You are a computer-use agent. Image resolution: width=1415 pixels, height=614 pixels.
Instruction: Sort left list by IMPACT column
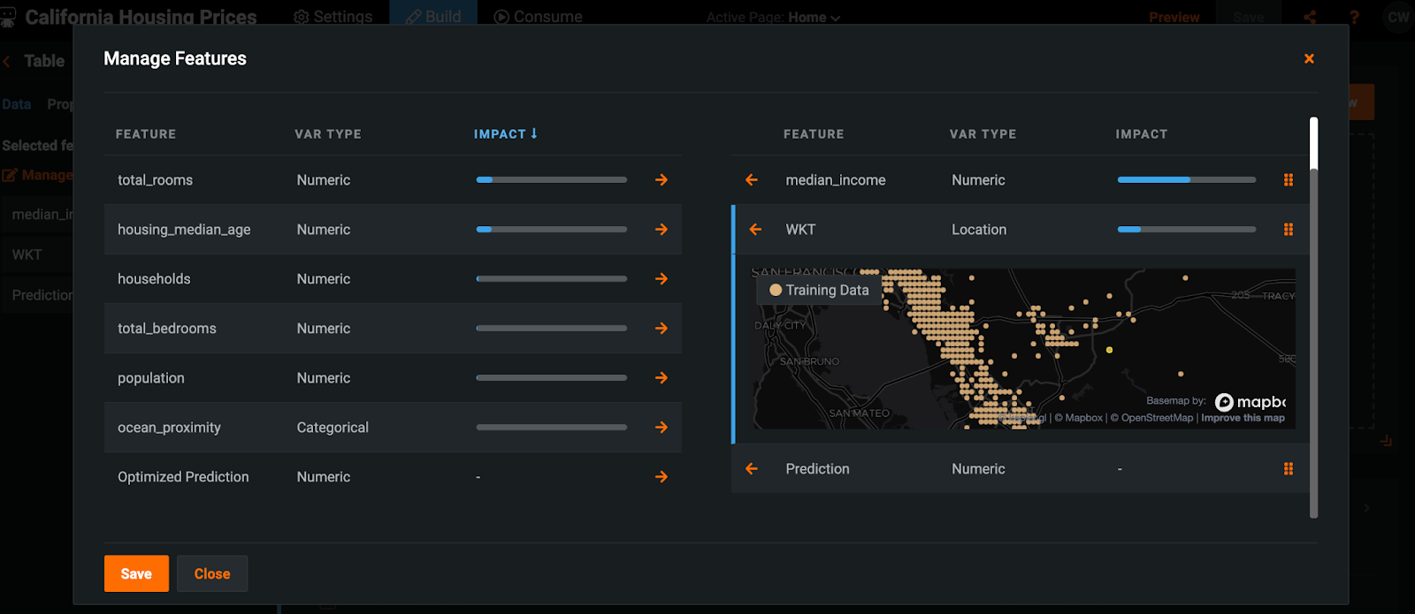point(505,133)
